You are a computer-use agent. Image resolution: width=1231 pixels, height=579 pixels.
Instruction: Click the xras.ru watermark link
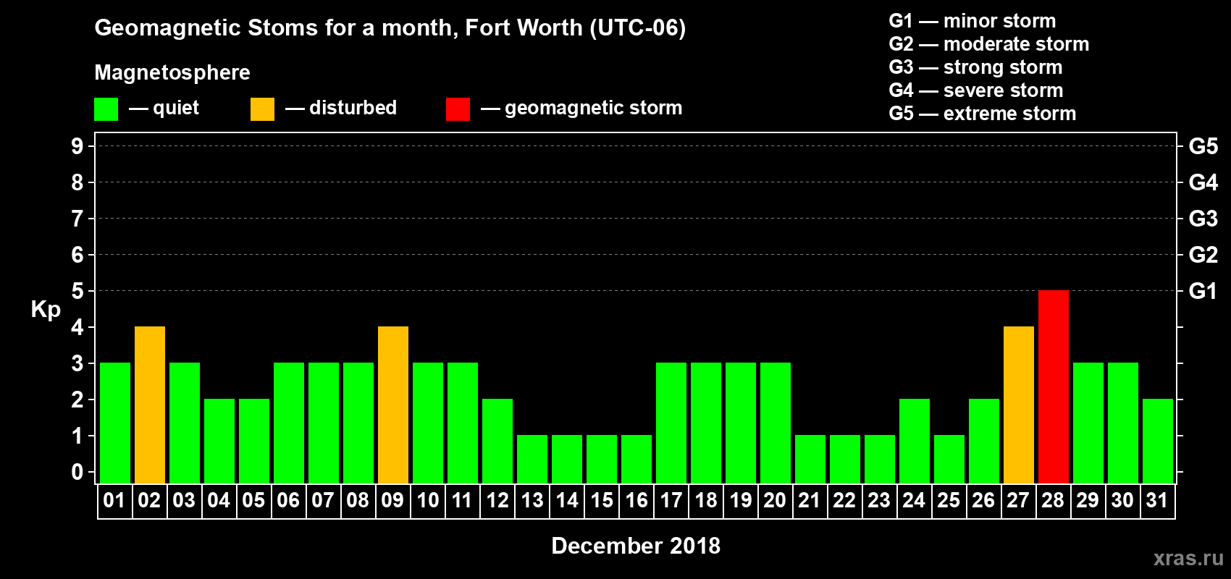[1188, 558]
